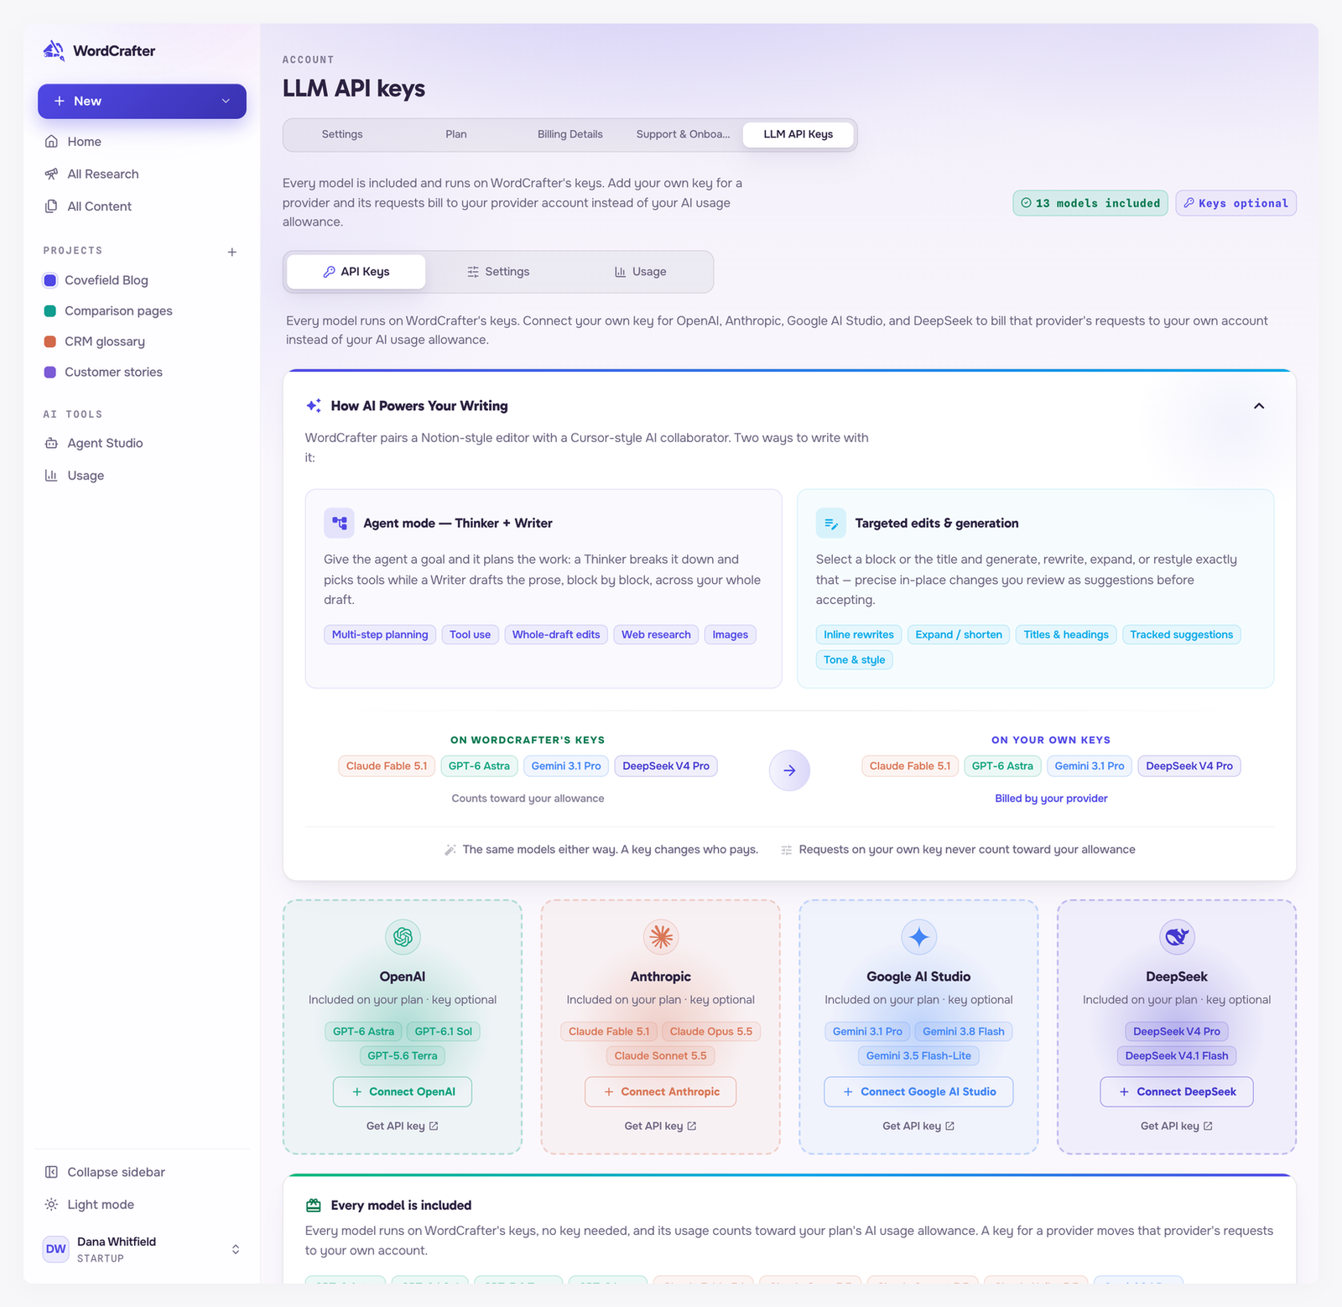
Task: Switch to the Plan tab
Action: (x=456, y=134)
